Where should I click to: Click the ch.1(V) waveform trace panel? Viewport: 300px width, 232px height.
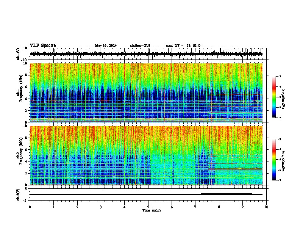[148, 54]
